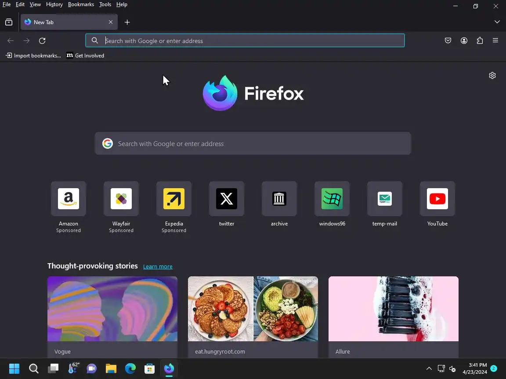Focus the address bar field

245,41
